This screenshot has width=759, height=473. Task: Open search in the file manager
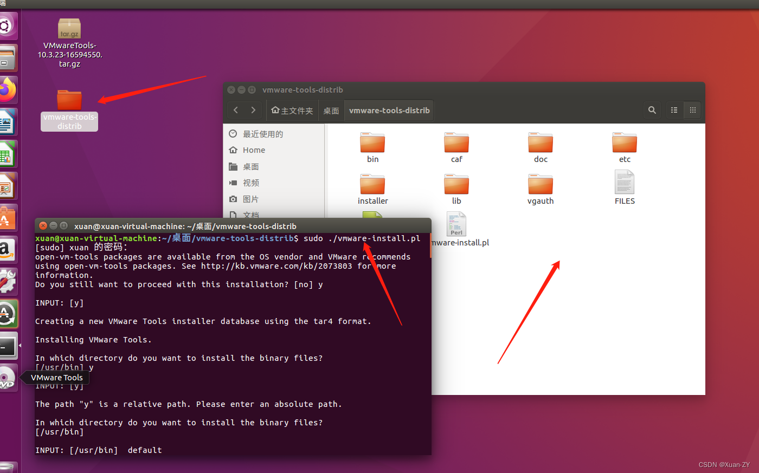point(652,110)
